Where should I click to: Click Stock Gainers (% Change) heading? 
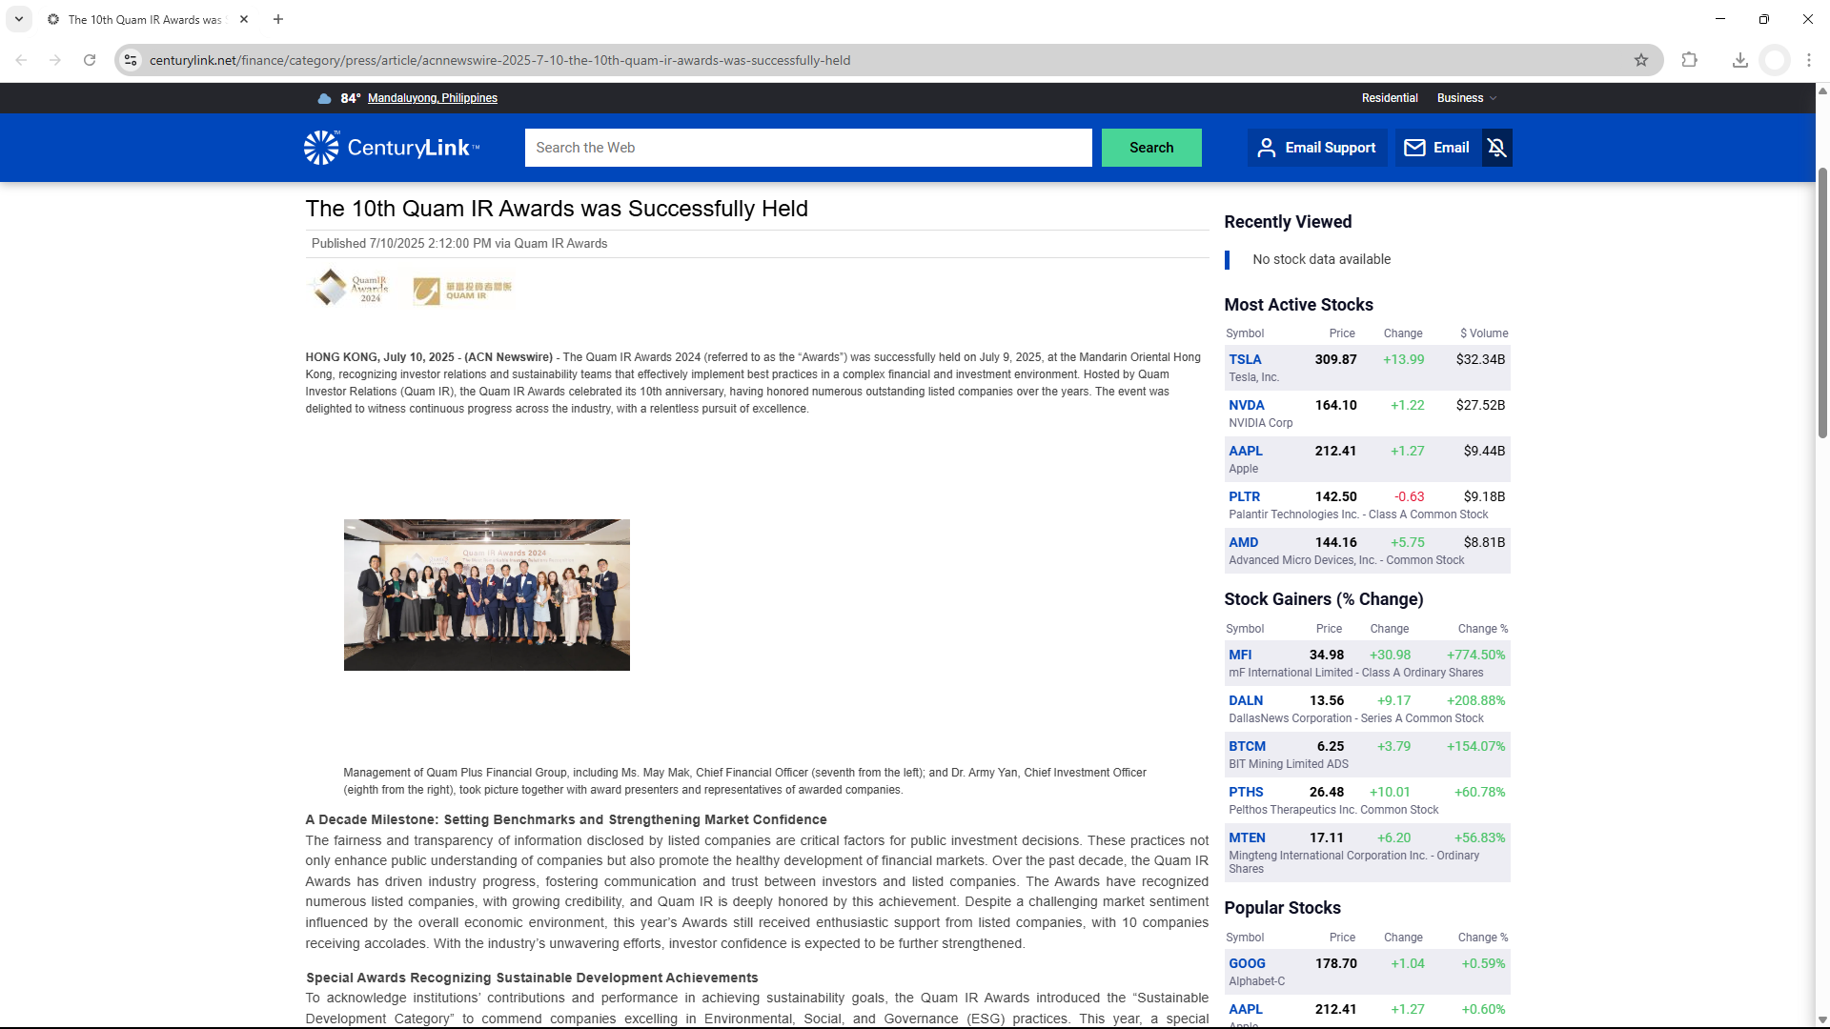pyautogui.click(x=1323, y=599)
